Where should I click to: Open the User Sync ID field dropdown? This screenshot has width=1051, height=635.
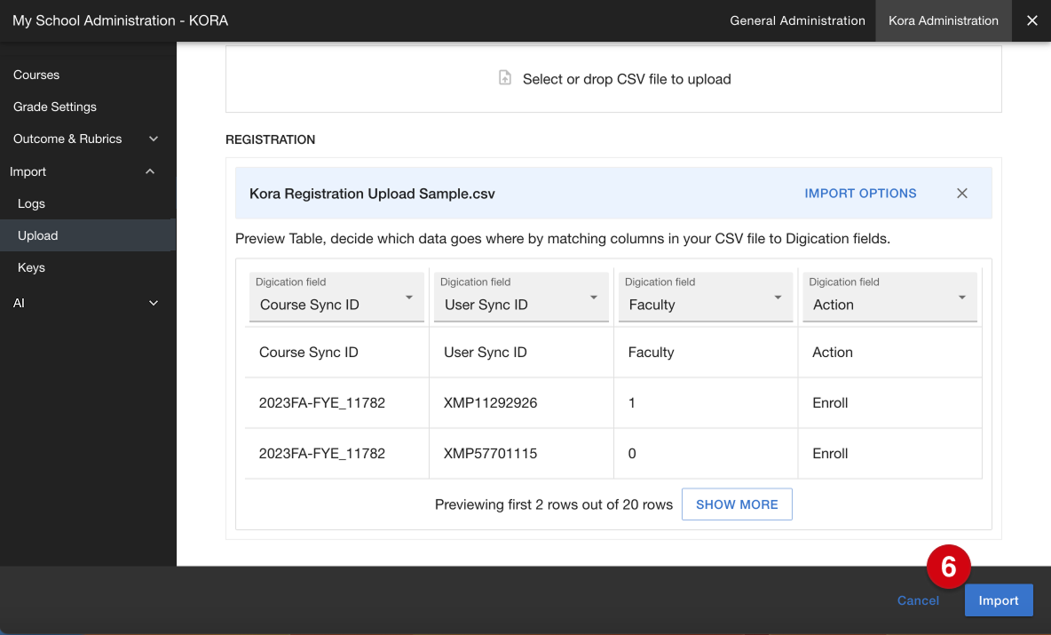[x=521, y=297]
